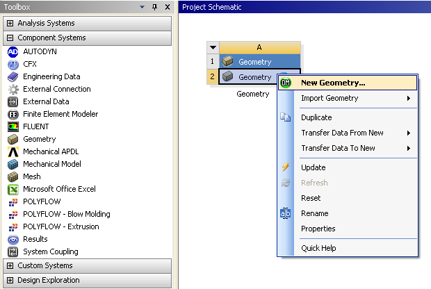Expand the Custom Systems section
Viewport: 431px width, 289px height.
click(10, 265)
